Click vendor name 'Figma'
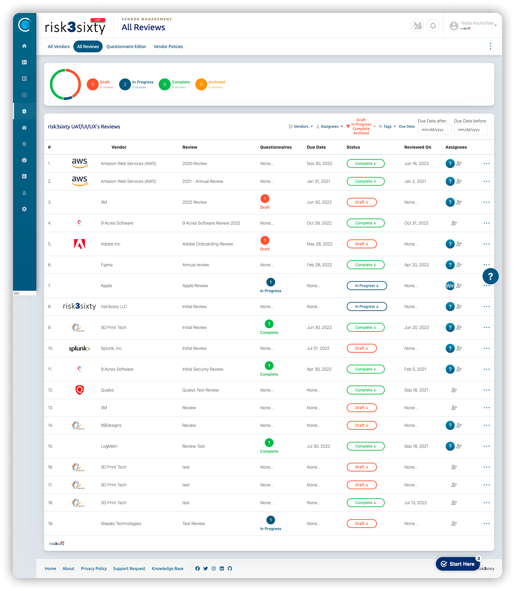This screenshot has height=591, width=515. click(107, 265)
